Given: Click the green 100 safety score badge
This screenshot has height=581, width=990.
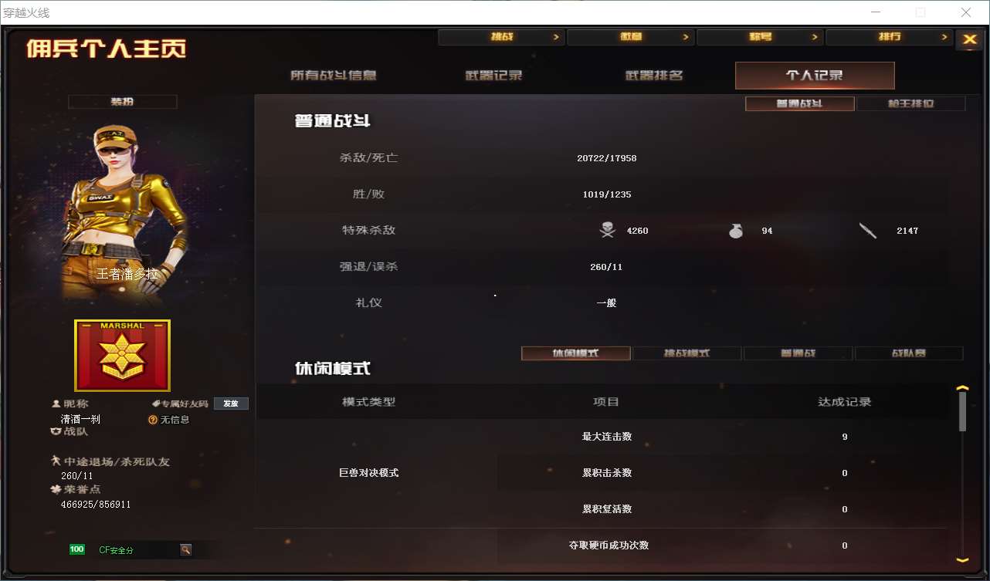Looking at the screenshot, I should (x=76, y=549).
